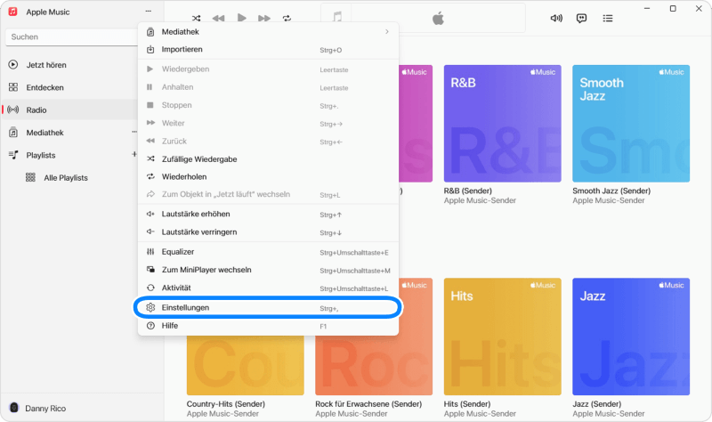The image size is (712, 422).
Task: Expand the Mediathek sidebar options dots
Action: [x=134, y=132]
